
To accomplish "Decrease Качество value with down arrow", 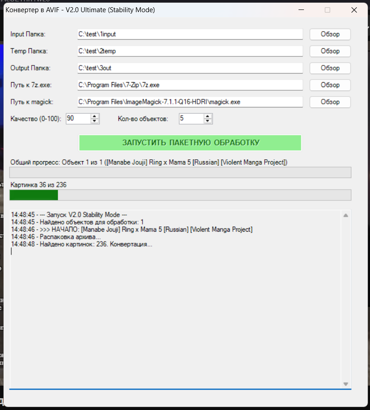I will pos(95,121).
